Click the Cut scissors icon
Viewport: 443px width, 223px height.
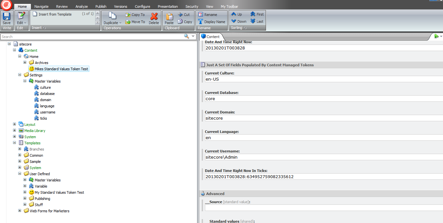181,15
